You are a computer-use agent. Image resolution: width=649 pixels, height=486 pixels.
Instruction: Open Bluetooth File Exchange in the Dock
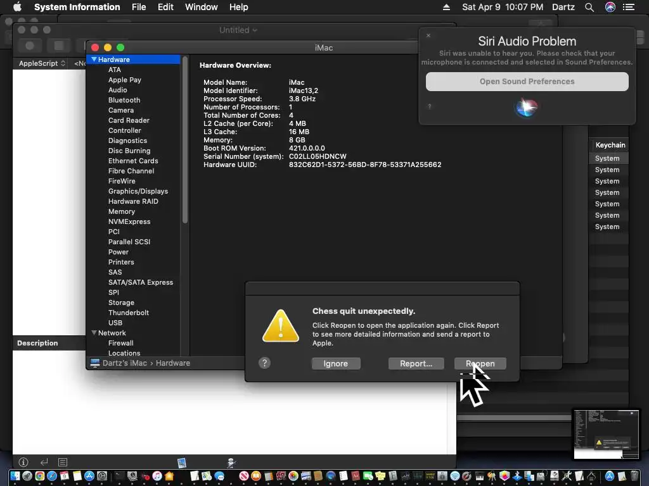click(x=517, y=476)
